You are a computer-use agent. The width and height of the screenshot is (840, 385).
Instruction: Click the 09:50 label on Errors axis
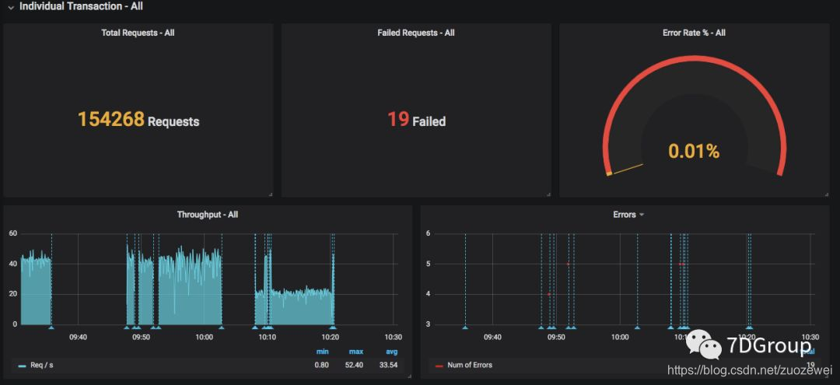coord(556,338)
